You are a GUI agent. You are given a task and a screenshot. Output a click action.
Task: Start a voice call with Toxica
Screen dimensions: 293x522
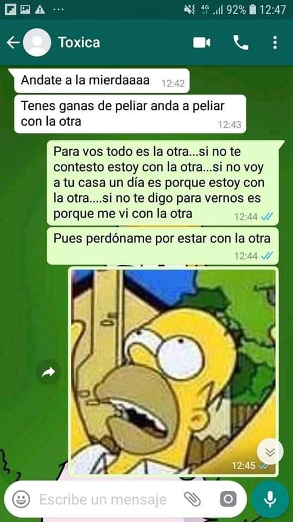pos(240,42)
